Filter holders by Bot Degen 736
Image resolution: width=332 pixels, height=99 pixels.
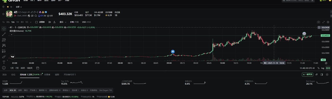pyautogui.click(x=106, y=90)
